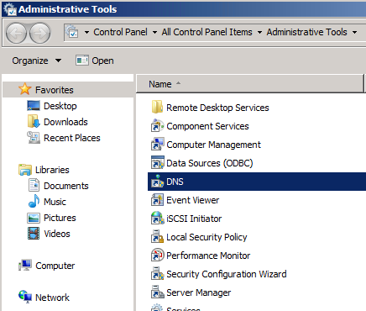Click the address bar location icon
The height and width of the screenshot is (311, 366).
[x=72, y=32]
